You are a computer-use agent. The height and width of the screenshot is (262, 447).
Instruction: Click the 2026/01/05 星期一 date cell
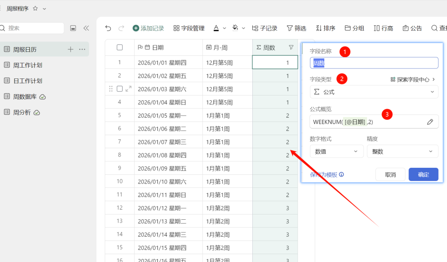pos(168,116)
